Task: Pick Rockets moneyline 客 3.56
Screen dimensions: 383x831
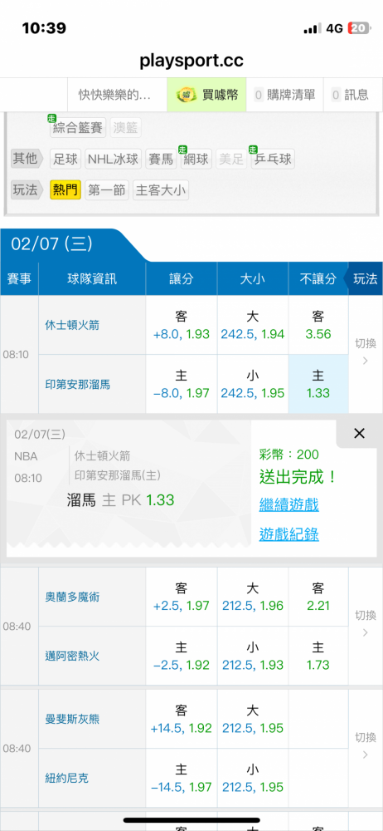Action: [x=318, y=325]
